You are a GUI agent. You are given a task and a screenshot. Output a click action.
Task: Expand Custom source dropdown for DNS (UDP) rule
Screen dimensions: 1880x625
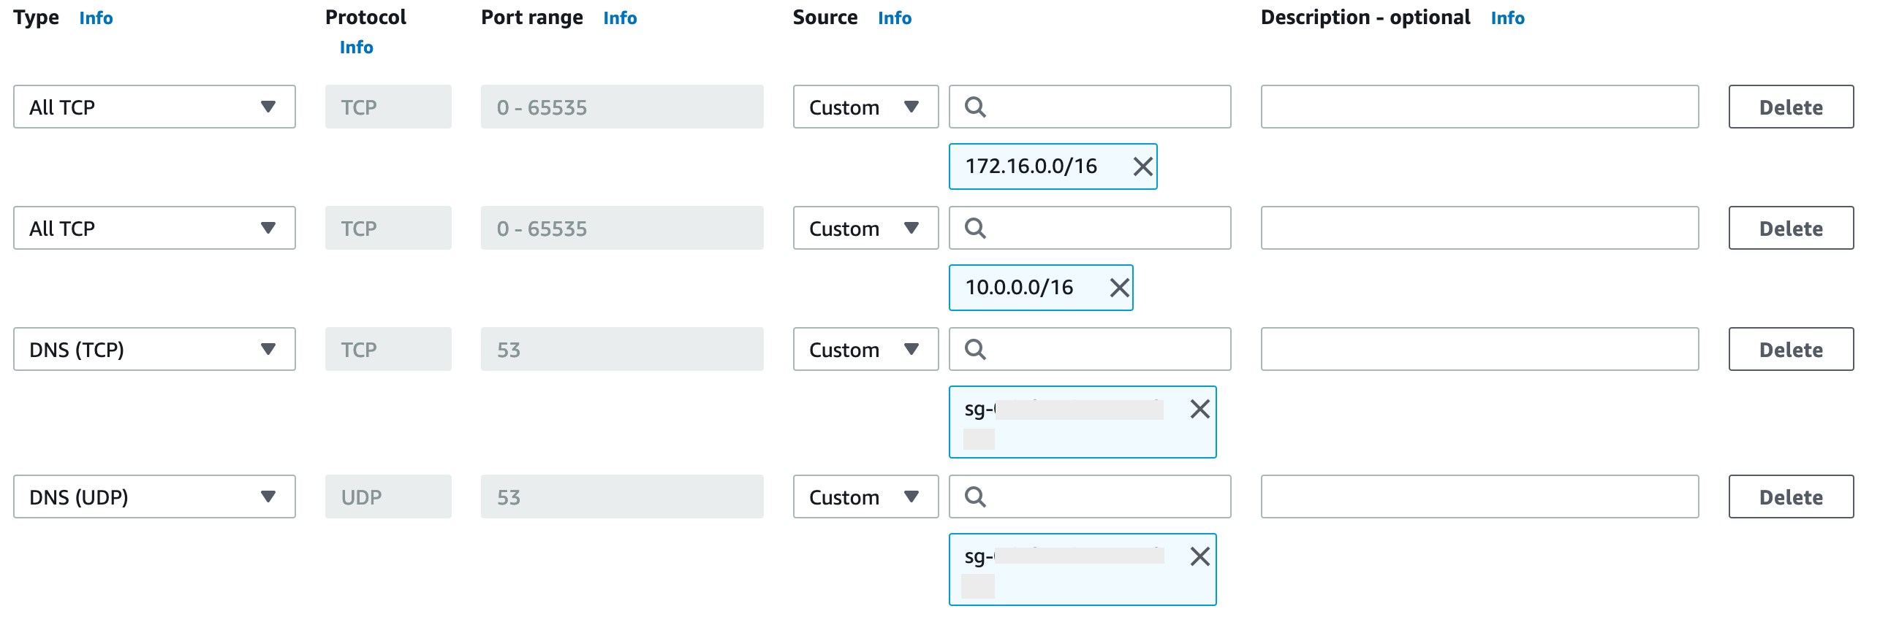(x=865, y=497)
